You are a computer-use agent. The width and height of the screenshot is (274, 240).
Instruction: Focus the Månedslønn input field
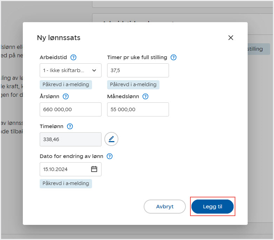pyautogui.click(x=138, y=109)
